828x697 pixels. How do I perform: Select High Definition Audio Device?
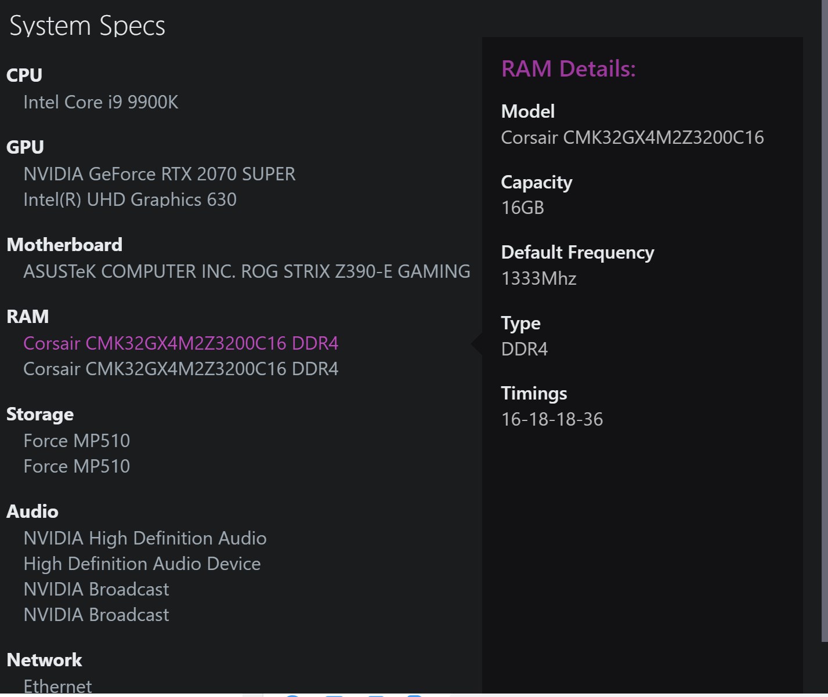point(142,564)
